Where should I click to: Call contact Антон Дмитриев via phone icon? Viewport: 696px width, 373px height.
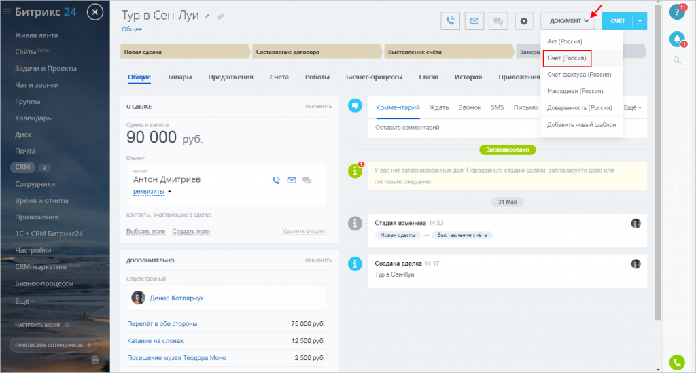276,180
